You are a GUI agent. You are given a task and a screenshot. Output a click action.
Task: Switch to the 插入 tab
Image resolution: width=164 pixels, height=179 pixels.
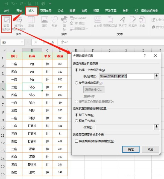[x=31, y=11]
